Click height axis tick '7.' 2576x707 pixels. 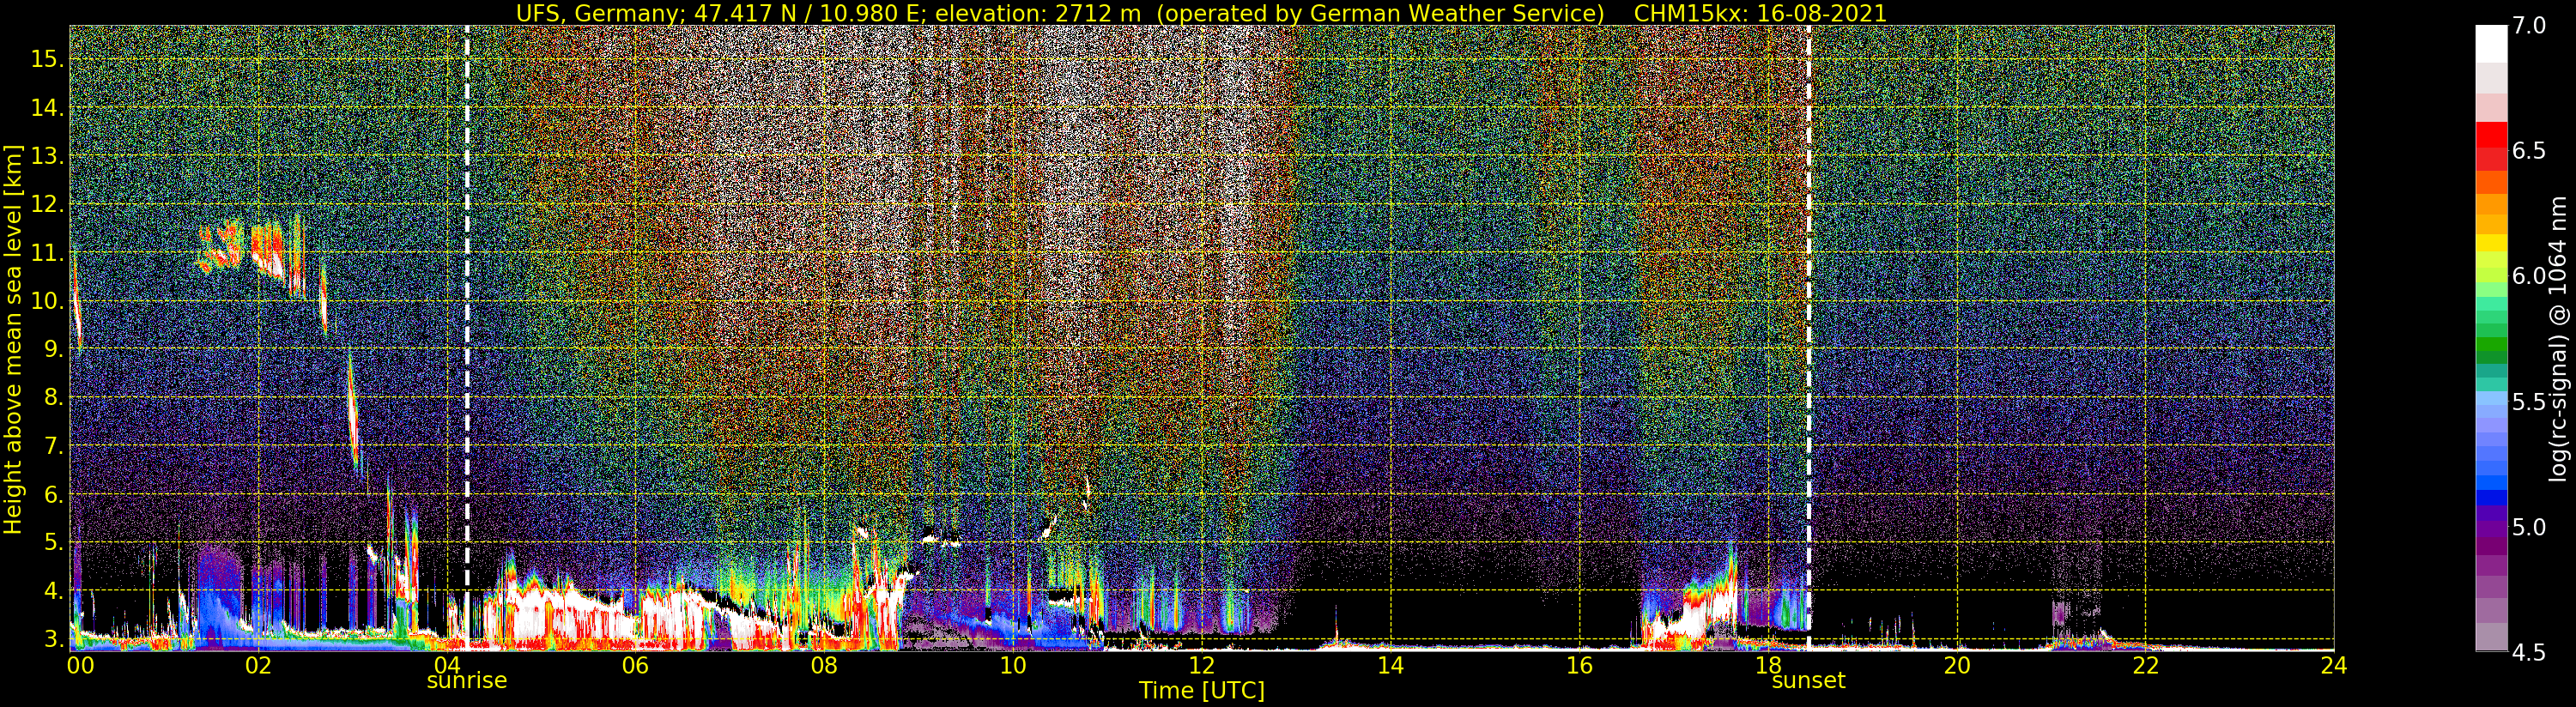tap(53, 446)
